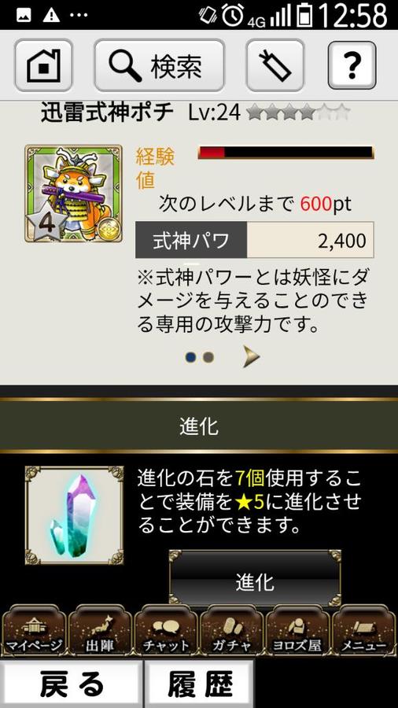Screen dimensions: 398x708
Task: Tap the 戻る back button
Action: point(72,684)
